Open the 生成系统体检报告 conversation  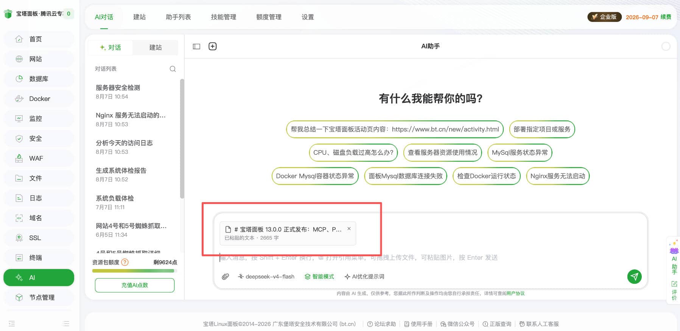(x=132, y=175)
